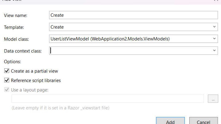Close the Add View dialog
The height and width of the screenshot is (124, 221).
click(216, 0)
